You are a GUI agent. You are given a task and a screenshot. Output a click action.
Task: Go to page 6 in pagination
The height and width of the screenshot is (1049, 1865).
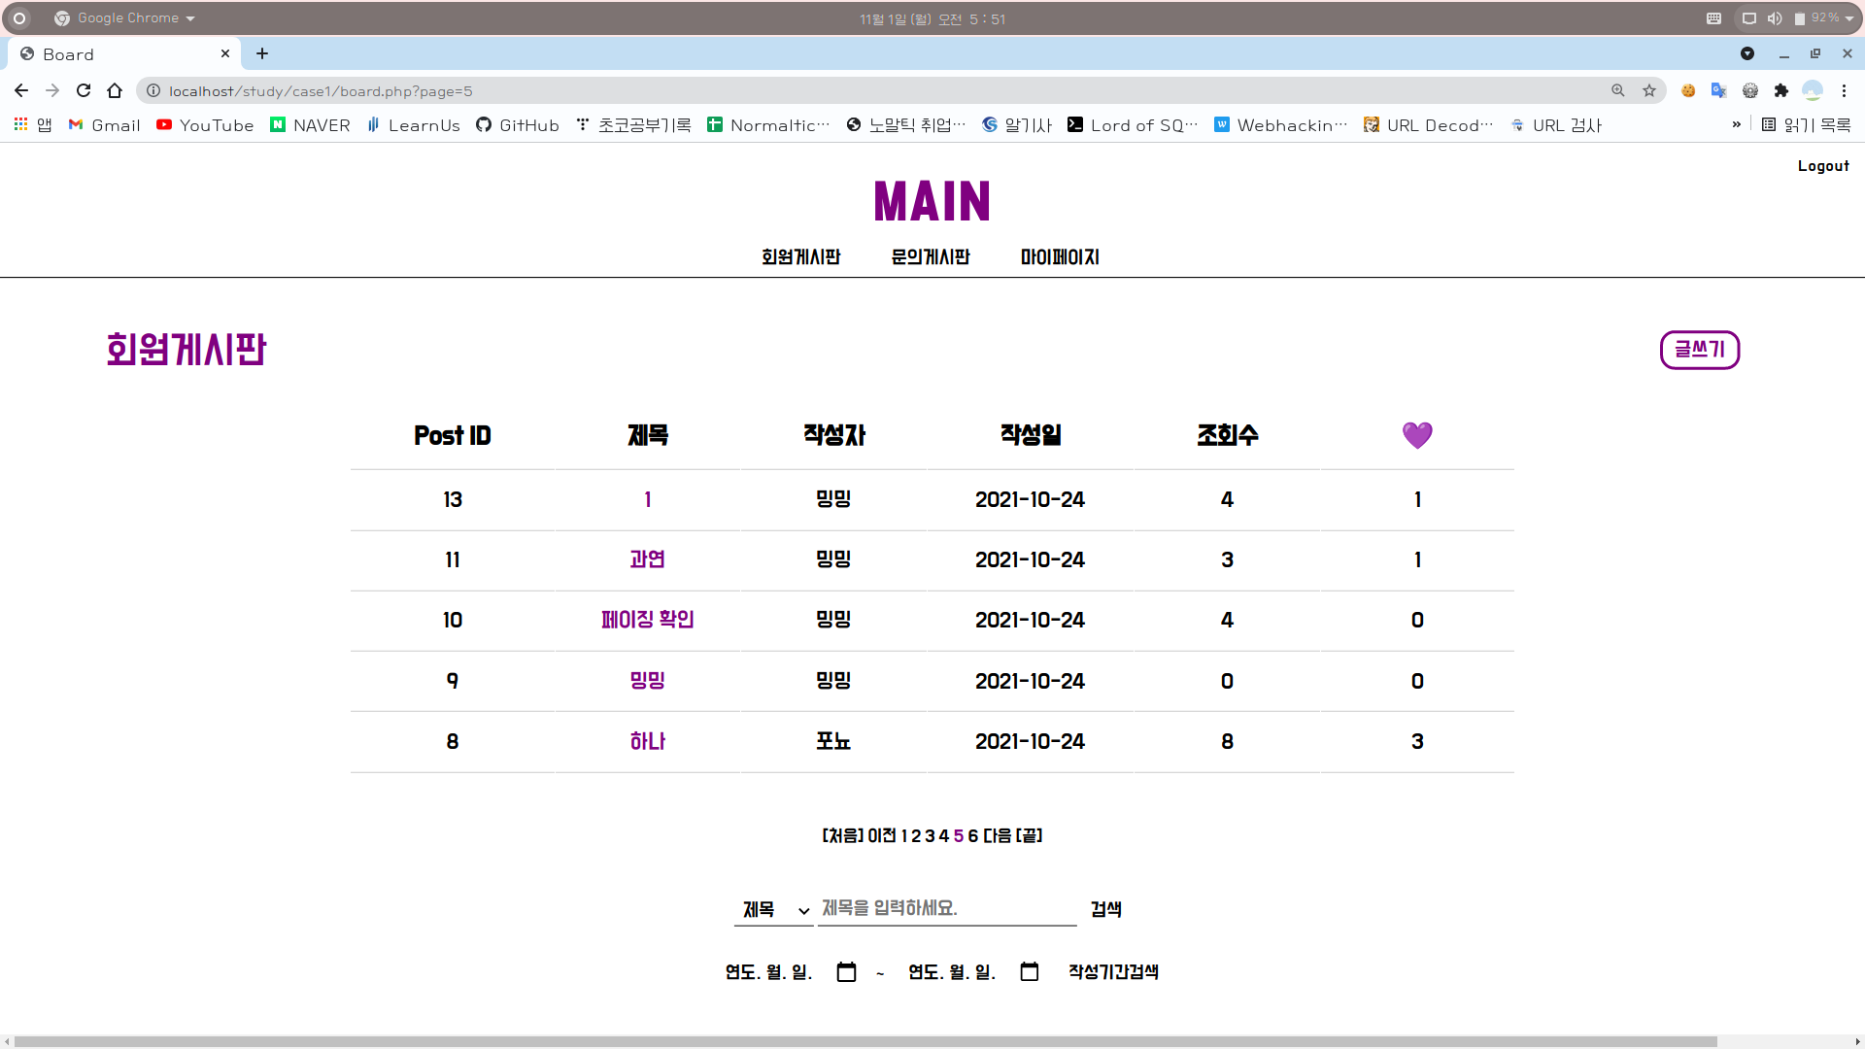pos(972,835)
